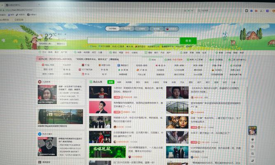This screenshot has height=165, width=275.
Task: Open the search box suggestion dropdown arrow
Action: coord(178,41)
